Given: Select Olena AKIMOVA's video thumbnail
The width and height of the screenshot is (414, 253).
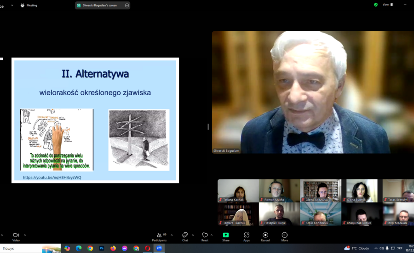Looking at the screenshot, I should pyautogui.click(x=321, y=191).
